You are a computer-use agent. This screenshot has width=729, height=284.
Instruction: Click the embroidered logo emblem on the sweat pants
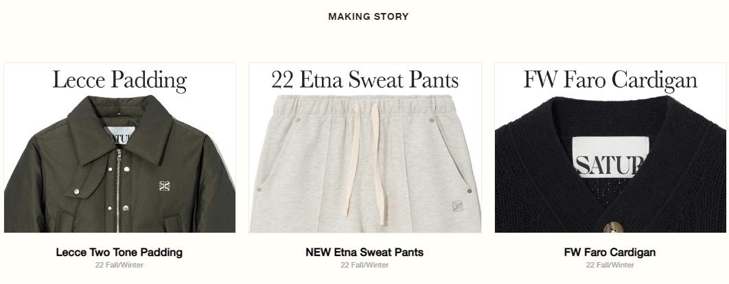[x=457, y=206]
